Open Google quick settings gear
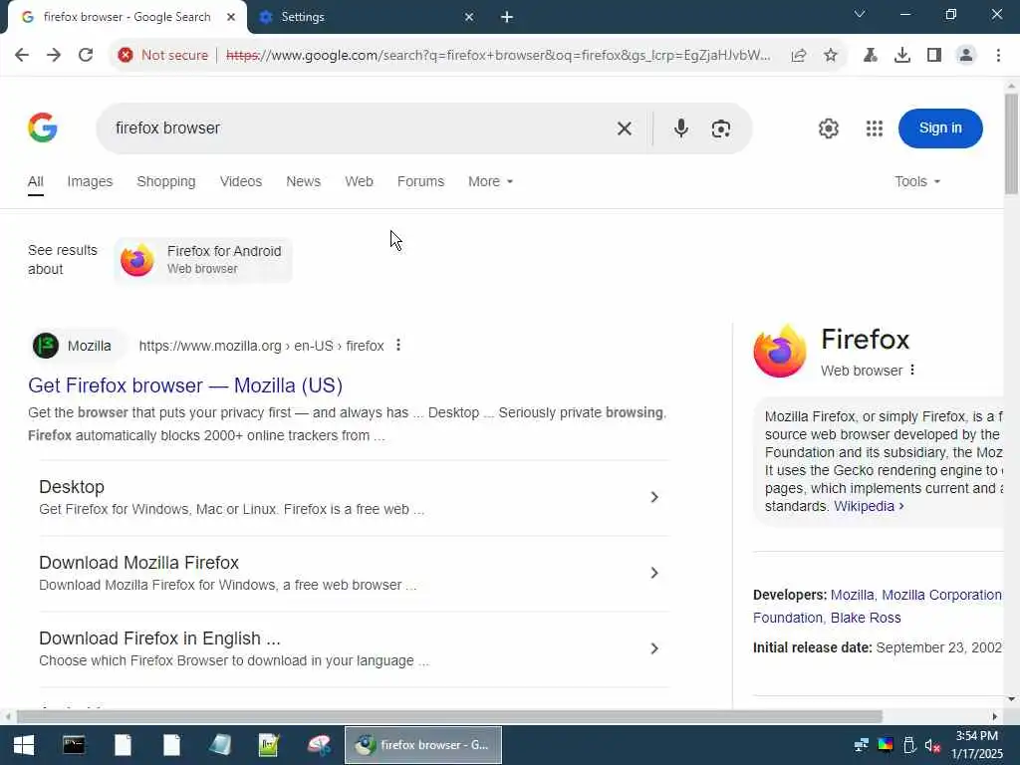 point(829,128)
